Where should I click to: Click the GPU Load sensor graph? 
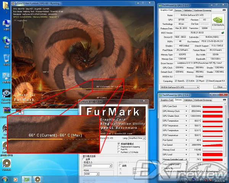tap(212, 155)
